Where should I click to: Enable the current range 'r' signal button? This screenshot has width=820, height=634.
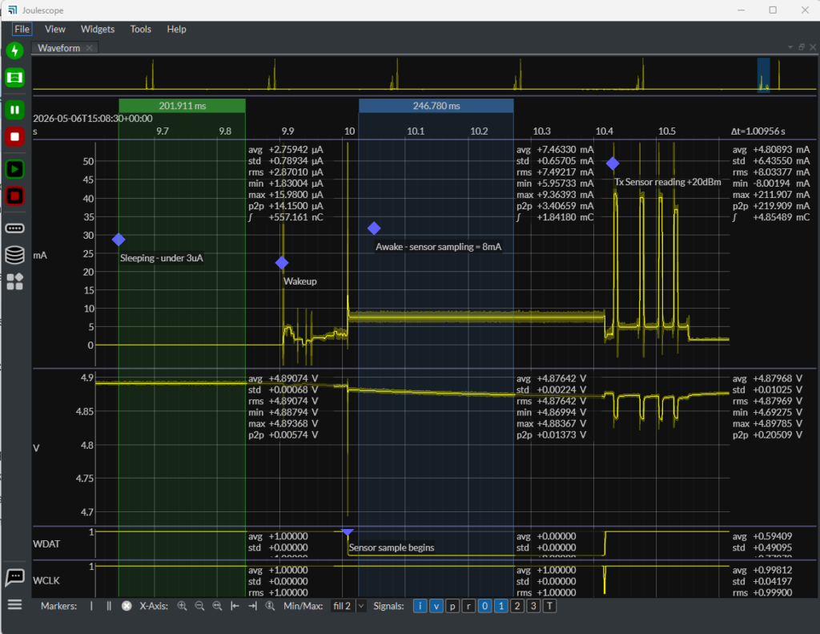(468, 606)
